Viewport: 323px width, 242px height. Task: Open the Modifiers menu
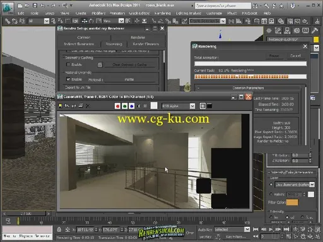pyautogui.click(x=98, y=13)
